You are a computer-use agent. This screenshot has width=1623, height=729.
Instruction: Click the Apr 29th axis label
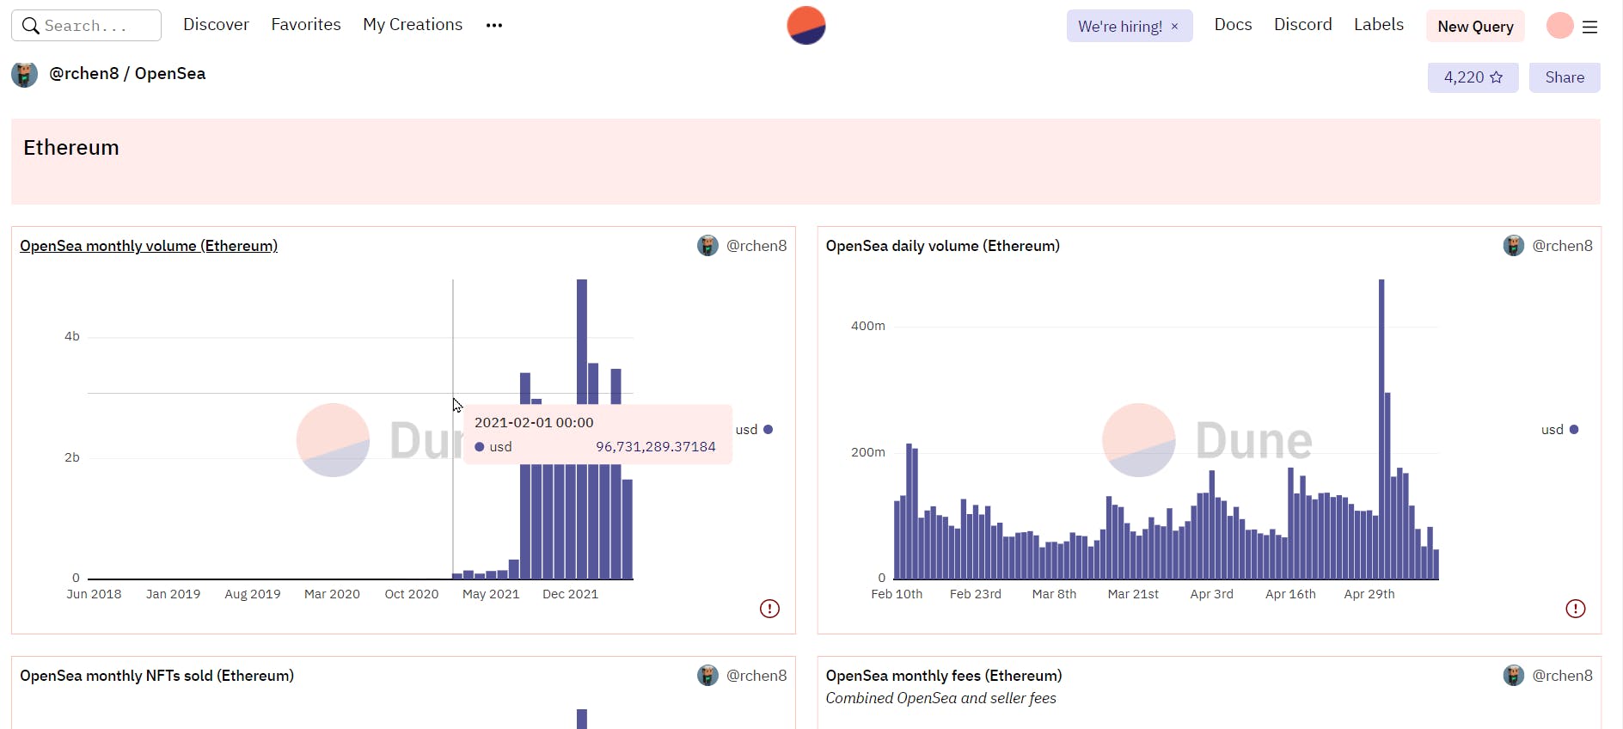point(1369,594)
